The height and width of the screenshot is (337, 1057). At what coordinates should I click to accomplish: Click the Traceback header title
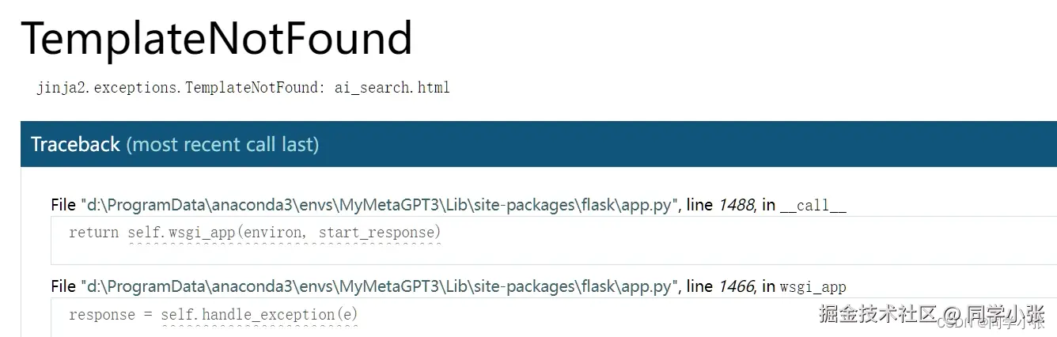click(75, 145)
